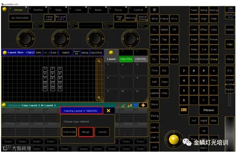Viewport: 236px width, 153px height.
Task: Click the yellow ball left of command line
Action: pos(4,105)
